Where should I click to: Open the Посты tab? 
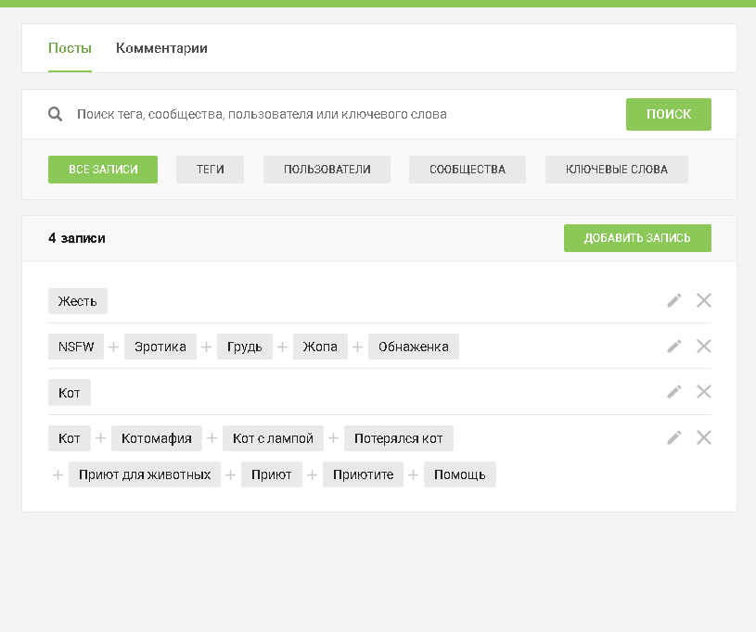pyautogui.click(x=70, y=48)
